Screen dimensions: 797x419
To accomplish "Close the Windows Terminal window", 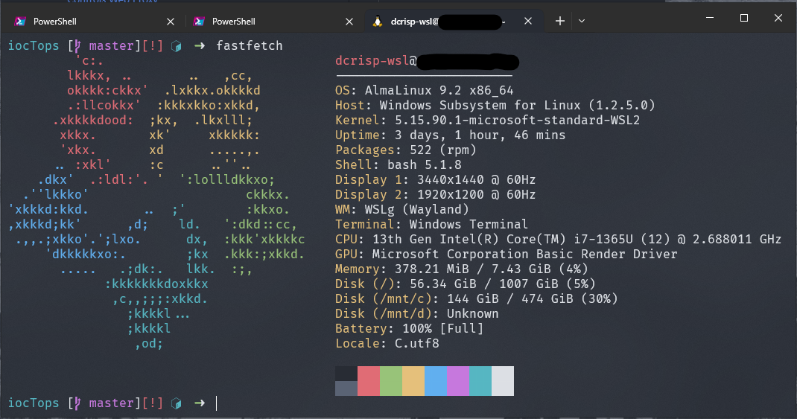I will pyautogui.click(x=778, y=18).
